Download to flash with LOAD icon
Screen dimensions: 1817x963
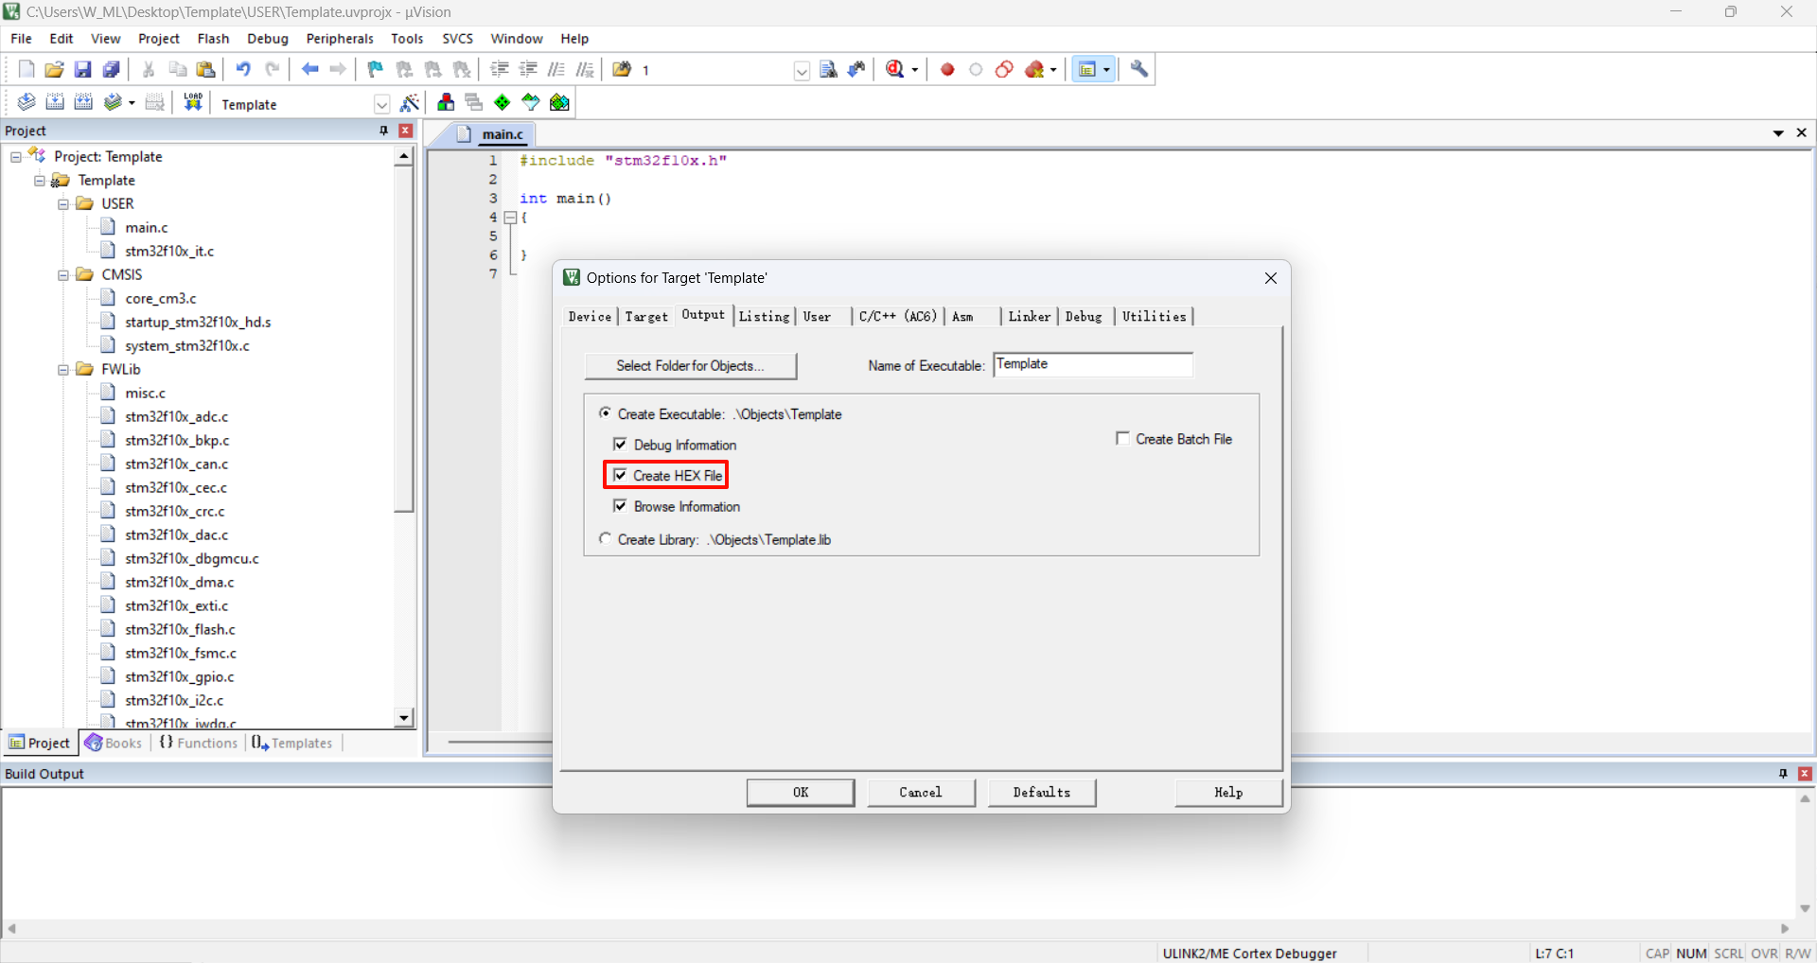click(193, 102)
